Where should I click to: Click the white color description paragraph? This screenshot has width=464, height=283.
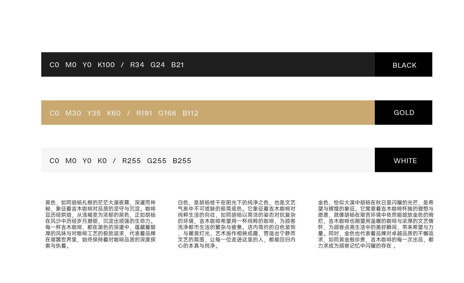[237, 224]
